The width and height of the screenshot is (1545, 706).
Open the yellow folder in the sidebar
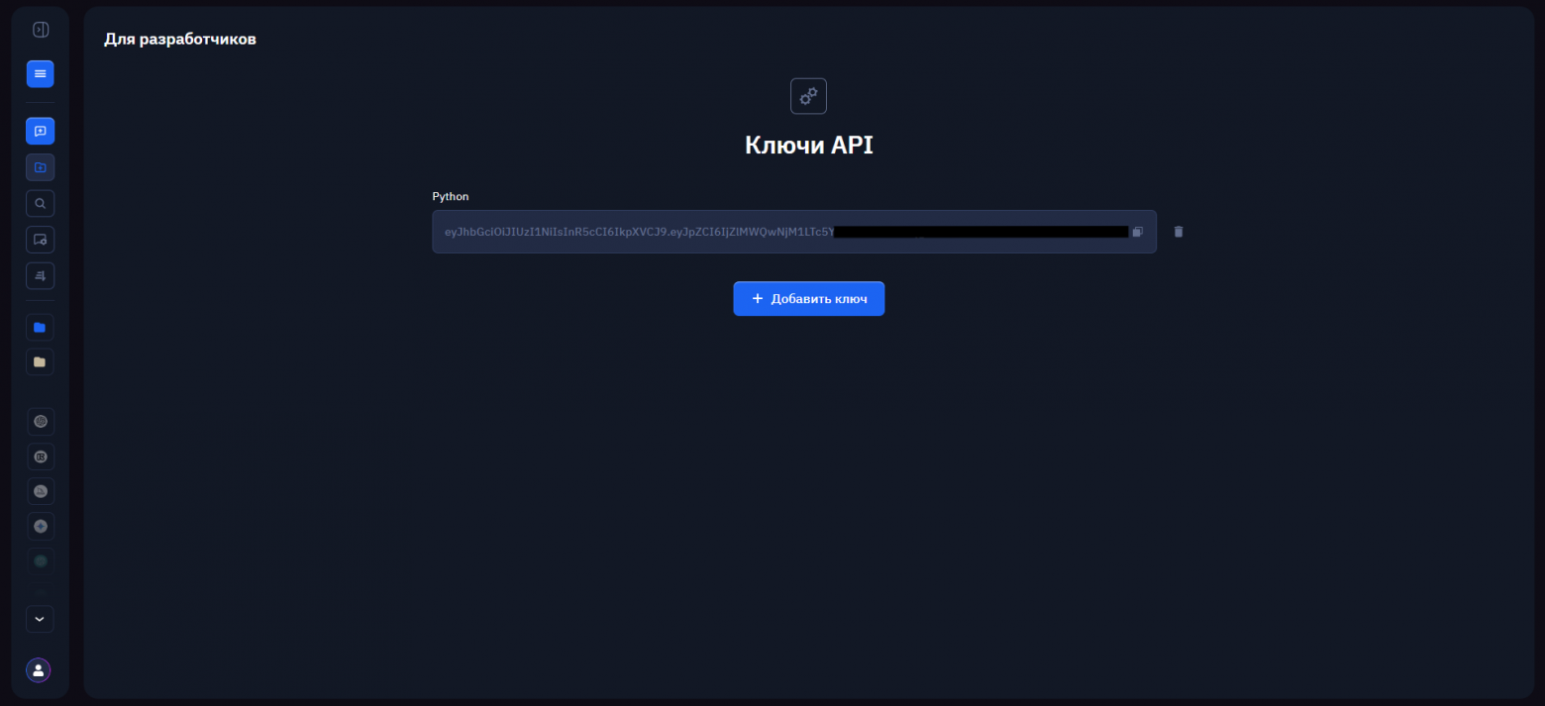pyautogui.click(x=40, y=361)
